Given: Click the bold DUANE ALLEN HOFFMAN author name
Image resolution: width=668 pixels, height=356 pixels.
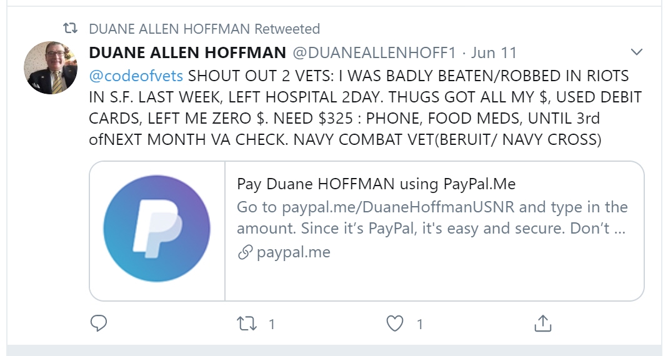Looking at the screenshot, I should [187, 52].
